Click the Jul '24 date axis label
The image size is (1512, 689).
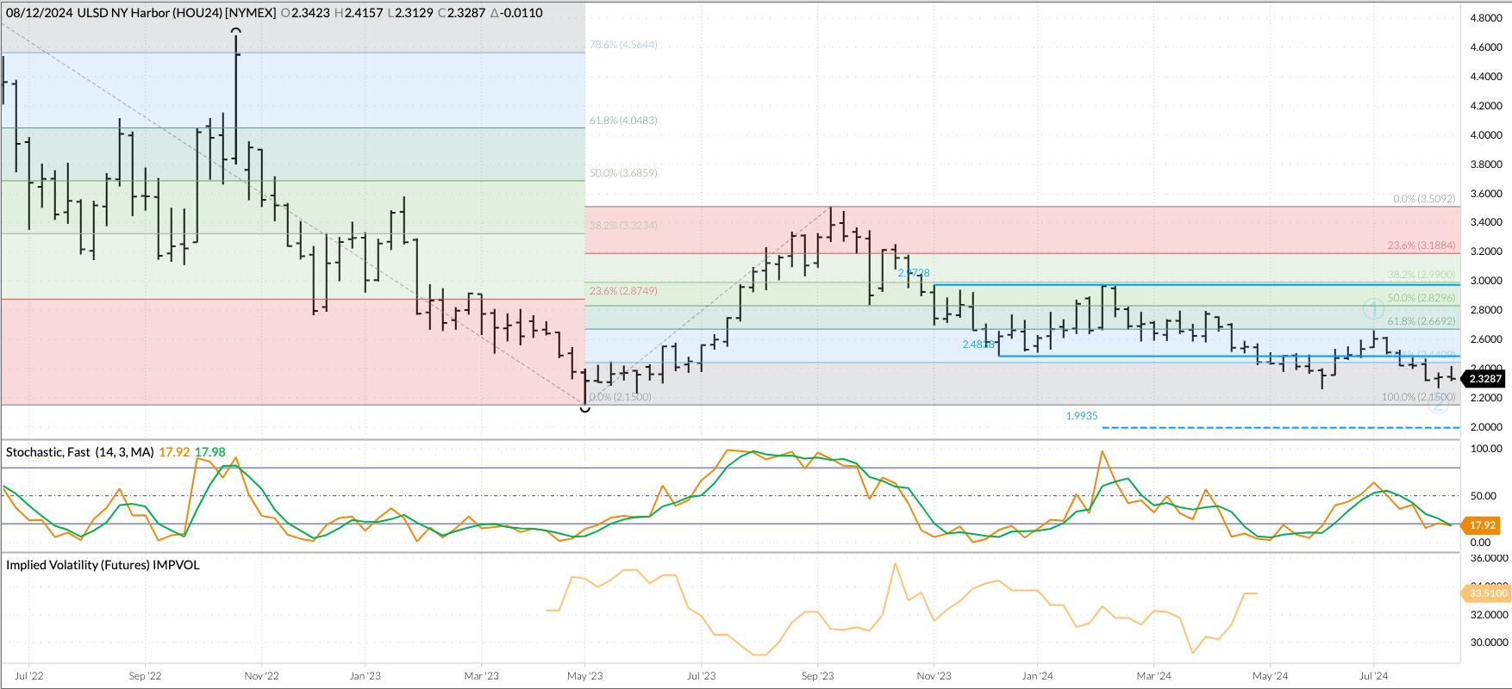point(1373,676)
